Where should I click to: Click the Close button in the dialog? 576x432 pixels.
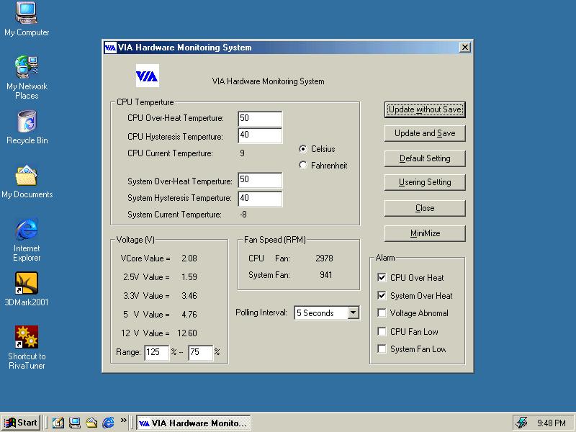coord(425,208)
